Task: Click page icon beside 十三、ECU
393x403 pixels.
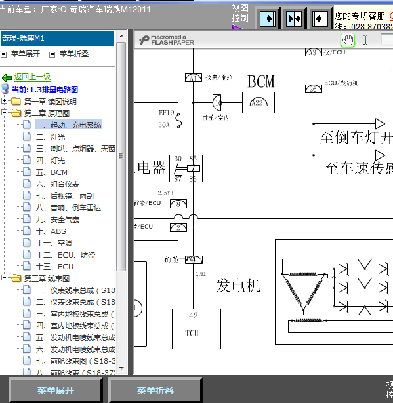Action: 27,266
